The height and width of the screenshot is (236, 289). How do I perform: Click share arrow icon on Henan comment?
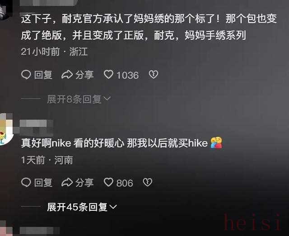click(x=67, y=182)
